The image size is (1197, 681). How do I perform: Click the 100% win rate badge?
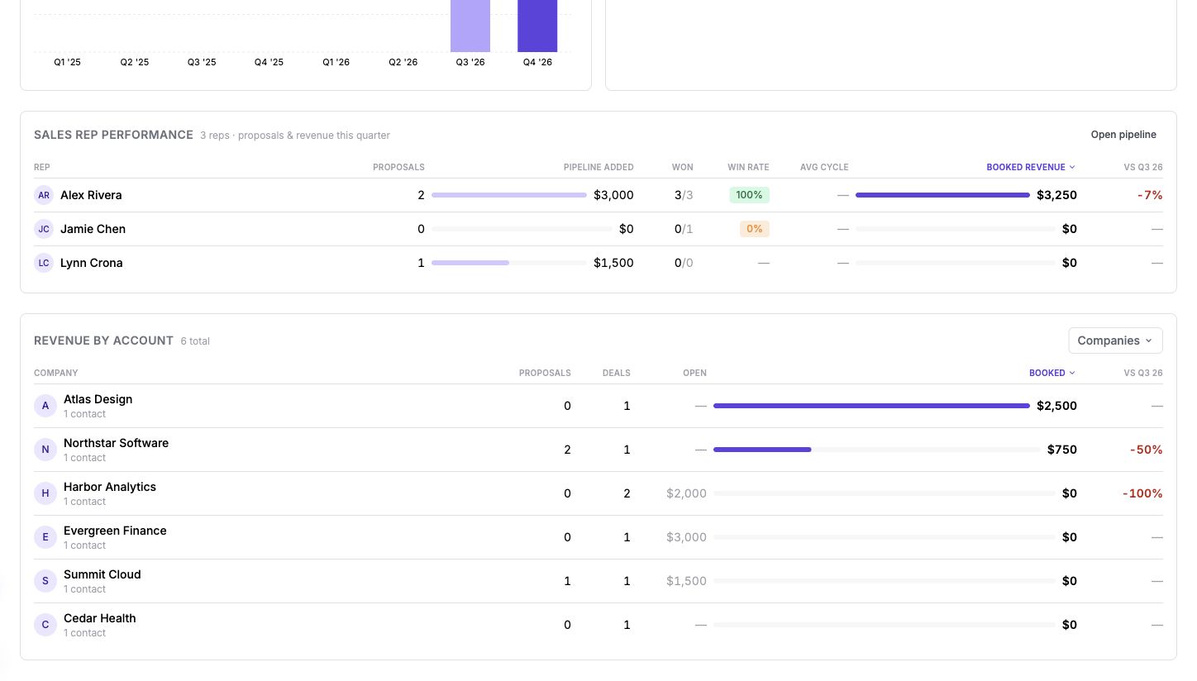click(x=749, y=195)
